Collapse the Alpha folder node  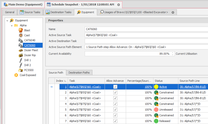click(x=12, y=25)
